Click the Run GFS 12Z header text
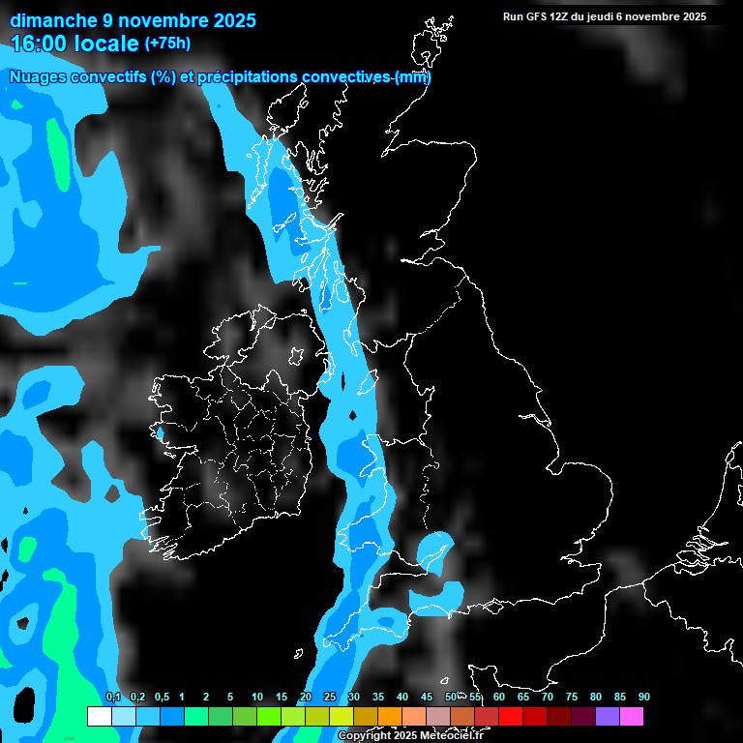The height and width of the screenshot is (743, 743). pos(604,16)
